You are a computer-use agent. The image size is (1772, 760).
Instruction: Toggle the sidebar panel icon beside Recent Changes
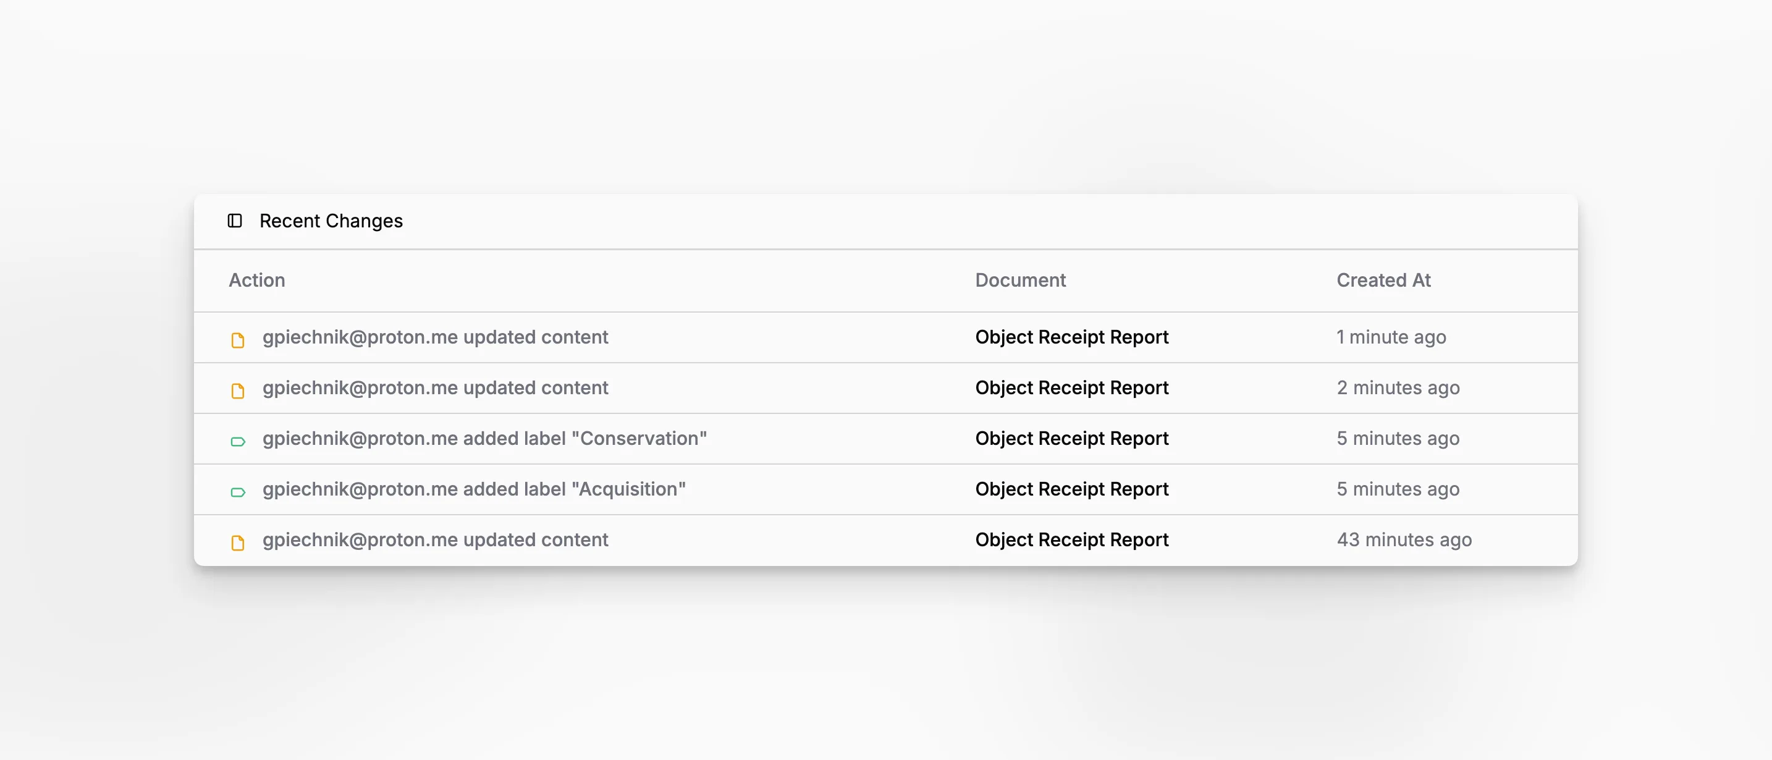coord(235,221)
